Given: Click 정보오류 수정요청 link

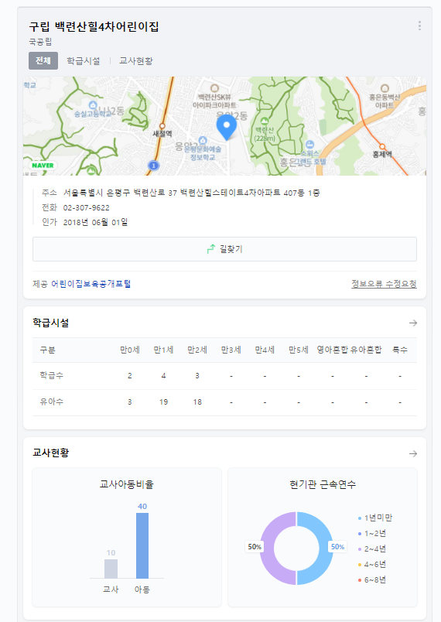Looking at the screenshot, I should click(x=384, y=284).
